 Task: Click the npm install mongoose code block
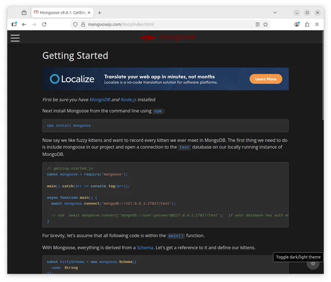click(165, 126)
